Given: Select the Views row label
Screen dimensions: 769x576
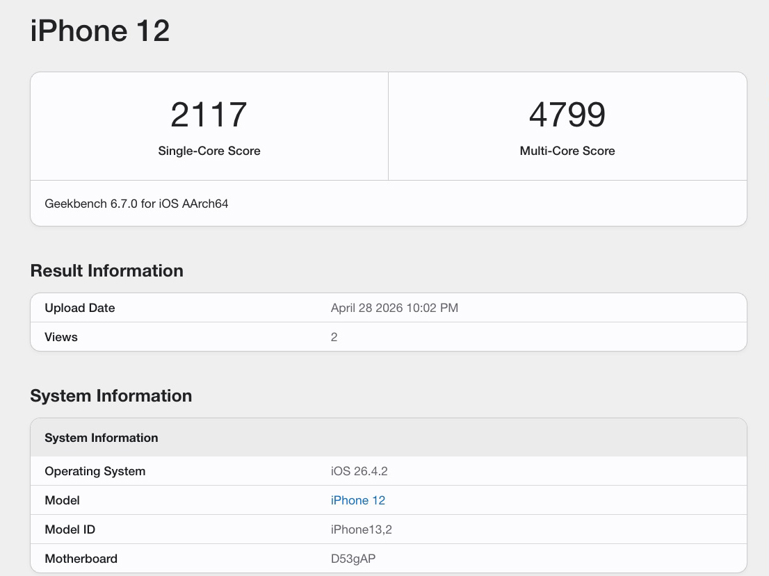Looking at the screenshot, I should pyautogui.click(x=61, y=337).
